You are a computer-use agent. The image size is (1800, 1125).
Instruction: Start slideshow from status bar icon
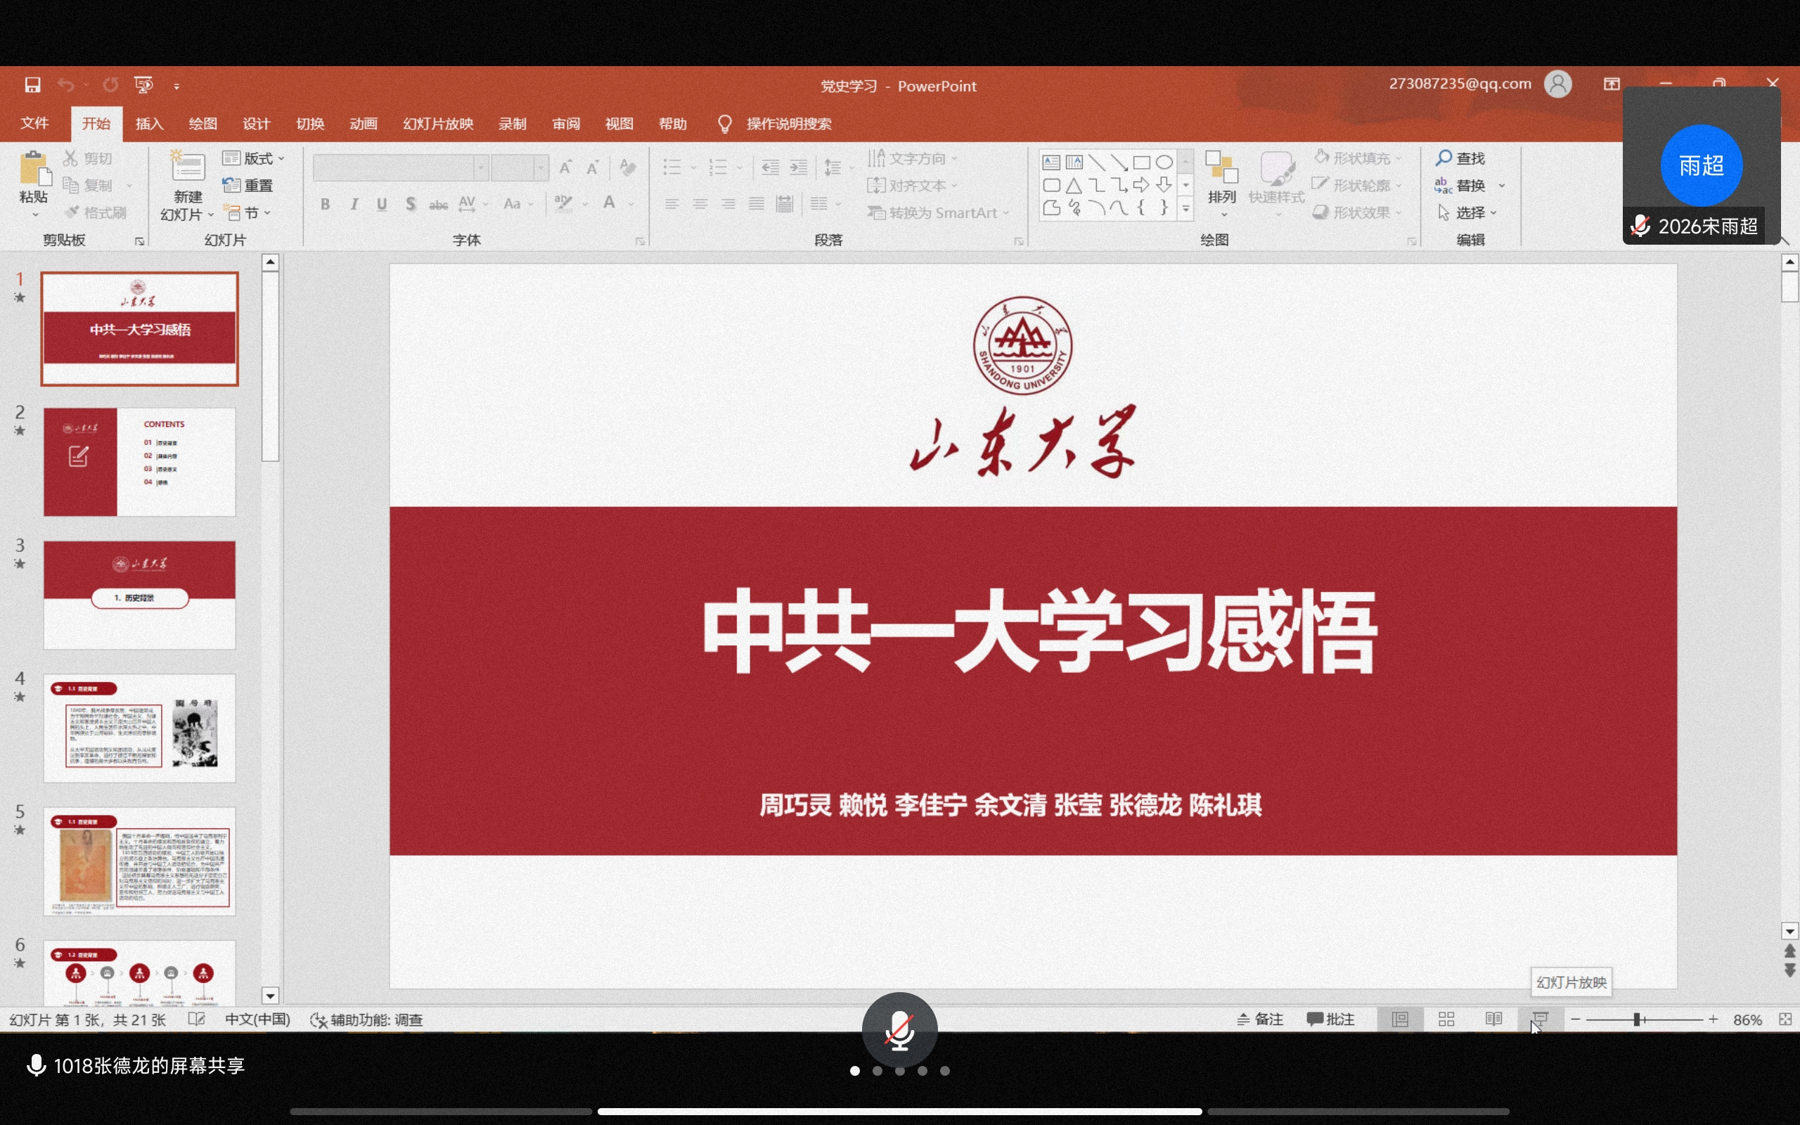click(1540, 1020)
